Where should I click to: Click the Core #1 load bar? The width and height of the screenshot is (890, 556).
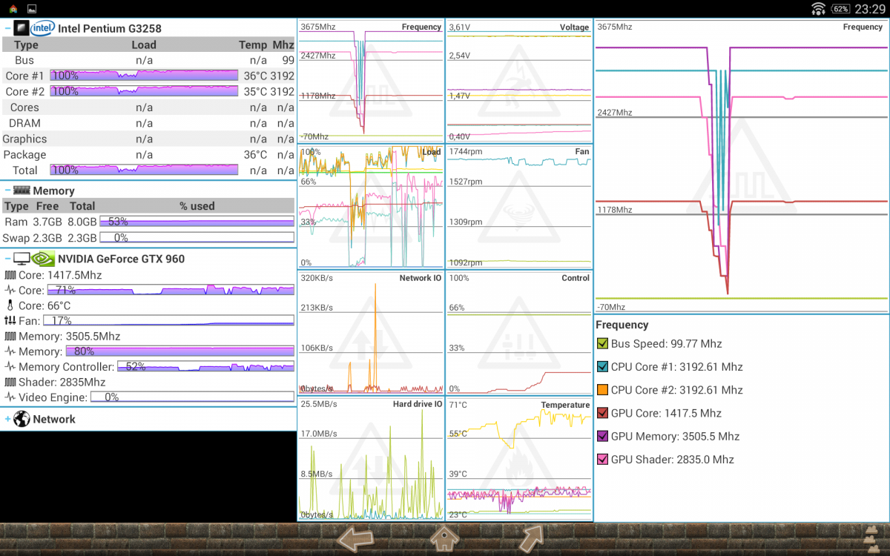point(144,76)
